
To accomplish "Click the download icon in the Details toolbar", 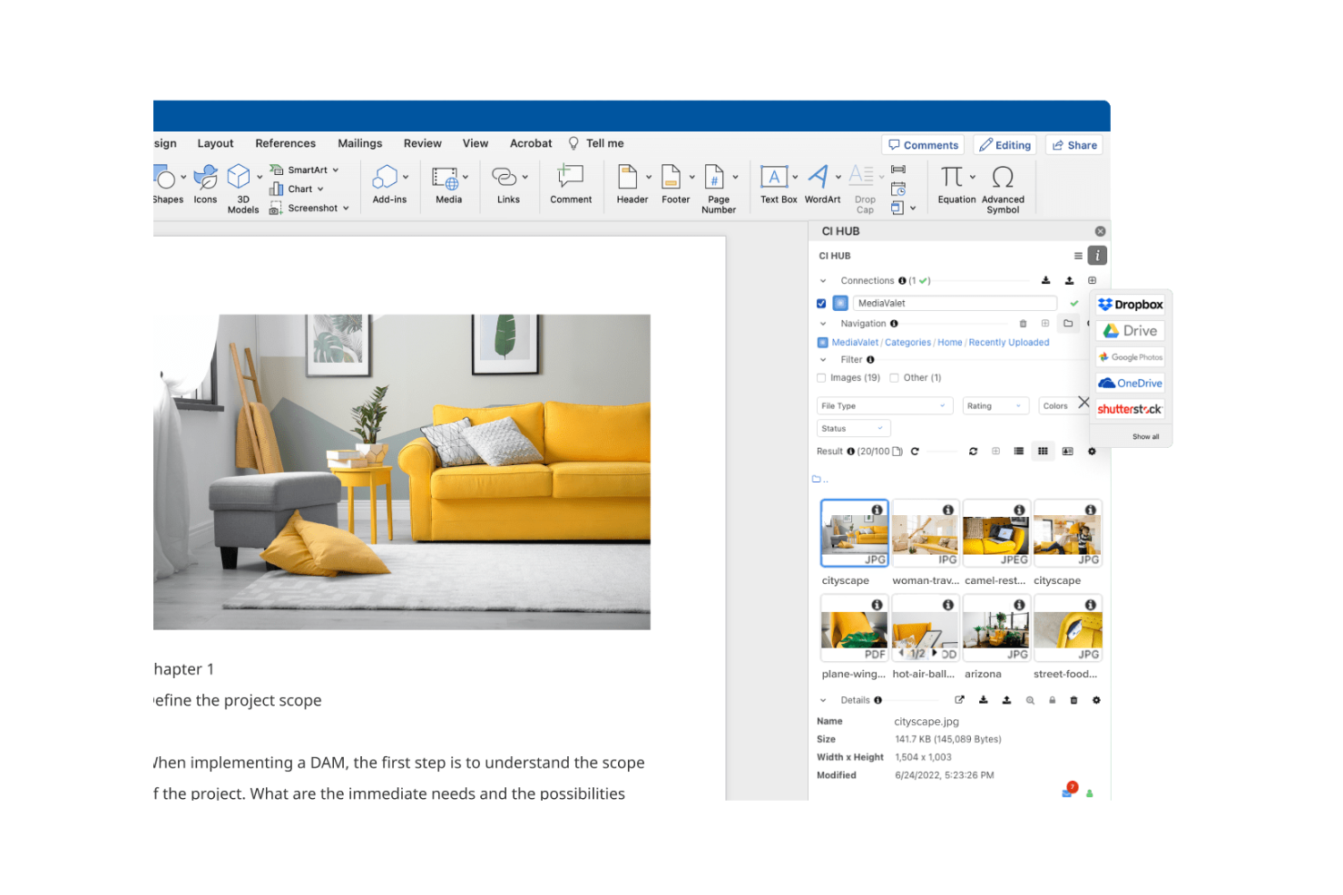I will pos(984,699).
